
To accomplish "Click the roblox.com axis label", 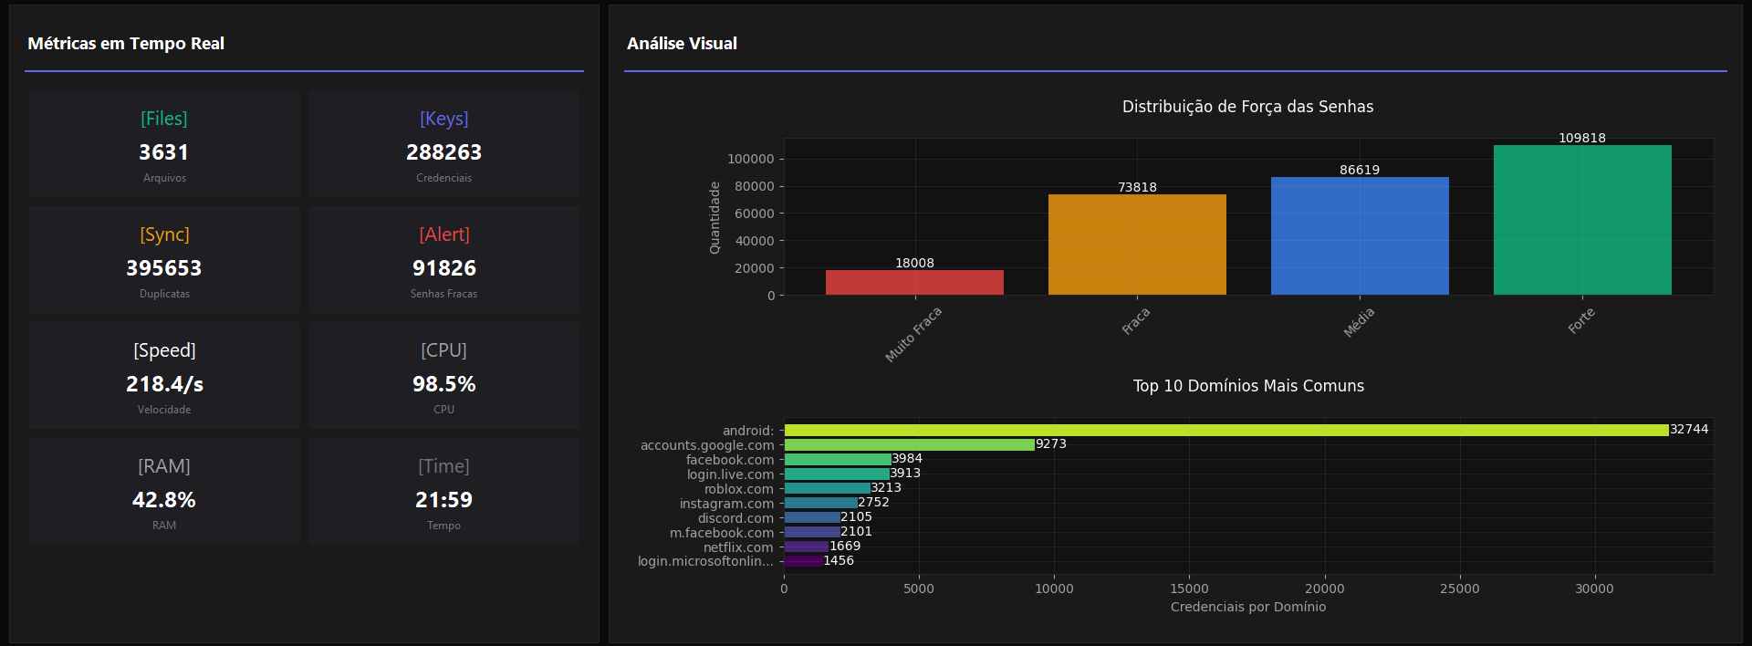I will click(739, 489).
